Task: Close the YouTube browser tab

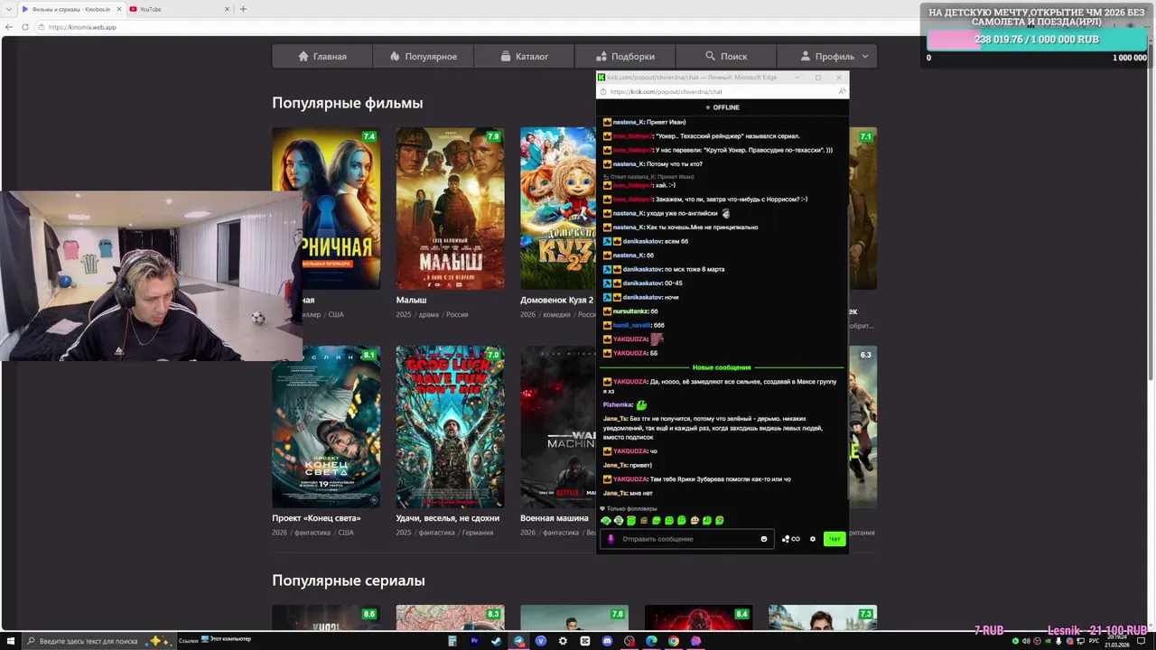Action: tap(227, 9)
